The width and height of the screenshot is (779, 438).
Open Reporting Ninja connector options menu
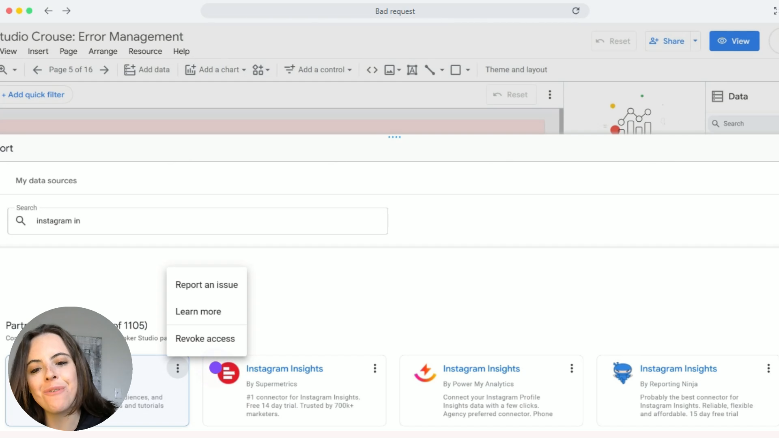[768, 368]
